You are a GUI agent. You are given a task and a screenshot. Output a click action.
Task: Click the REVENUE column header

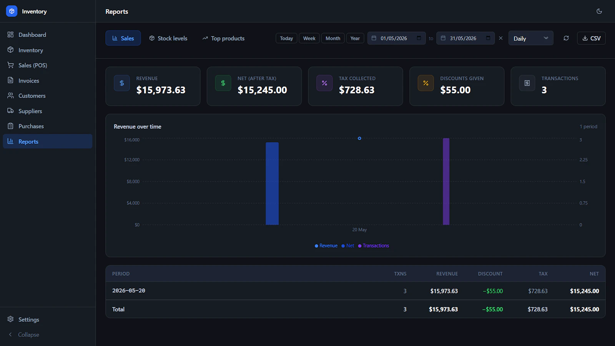[x=447, y=274]
